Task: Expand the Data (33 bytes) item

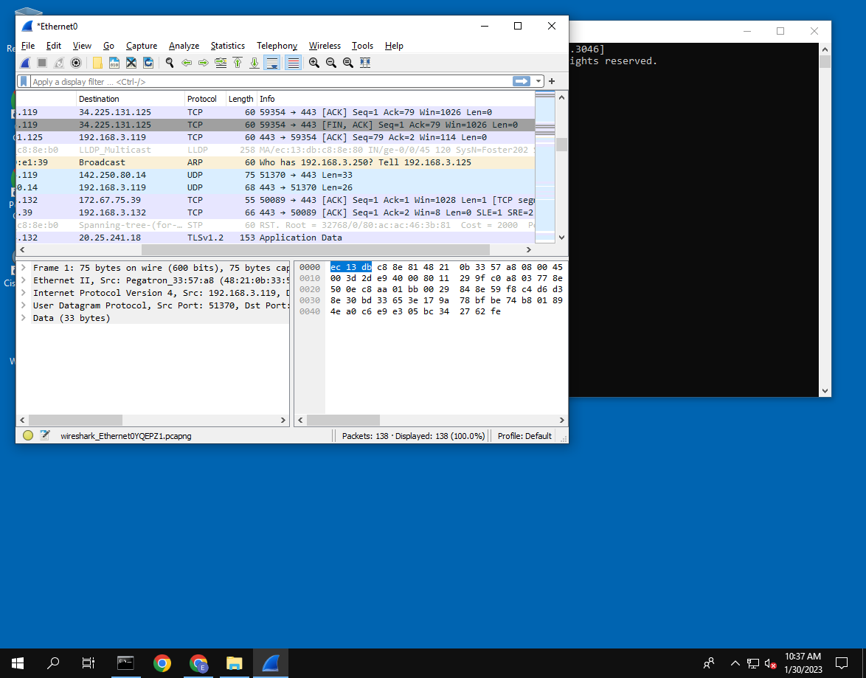Action: [24, 318]
